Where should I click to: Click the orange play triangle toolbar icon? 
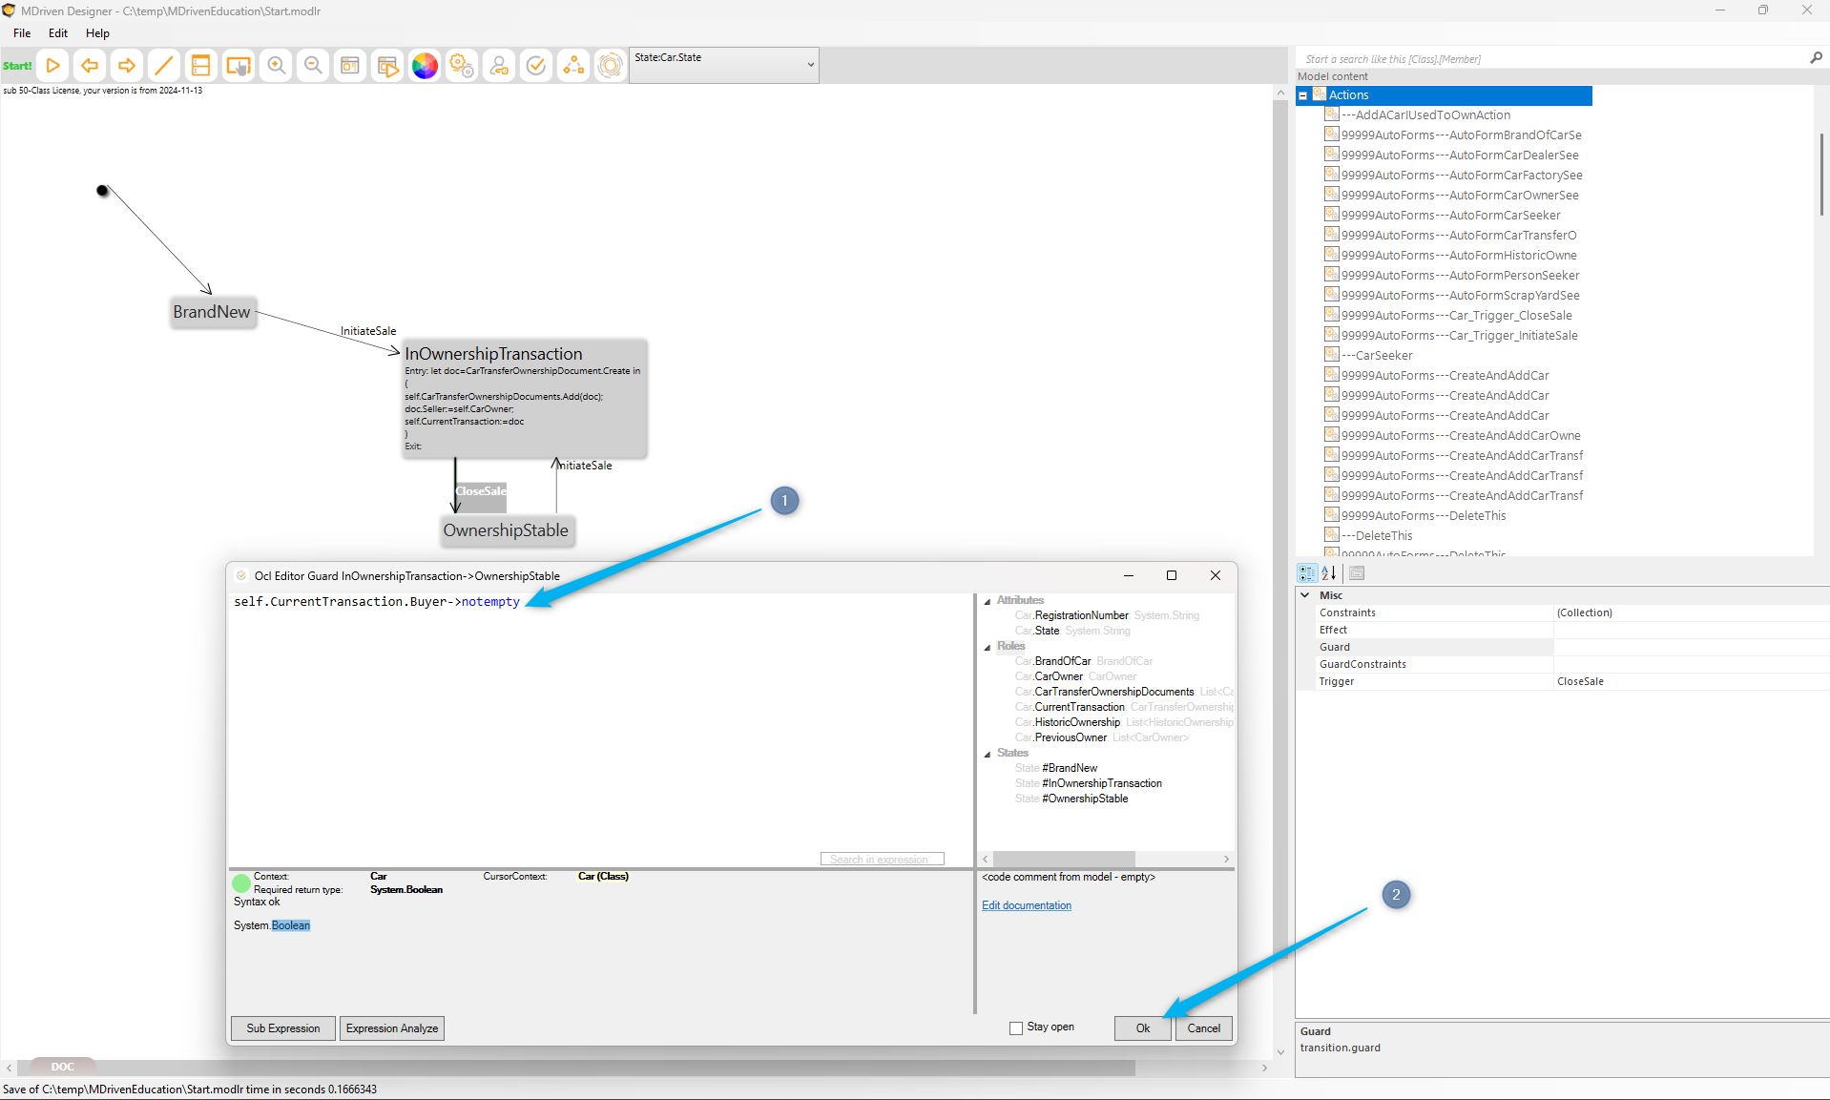pos(53,66)
